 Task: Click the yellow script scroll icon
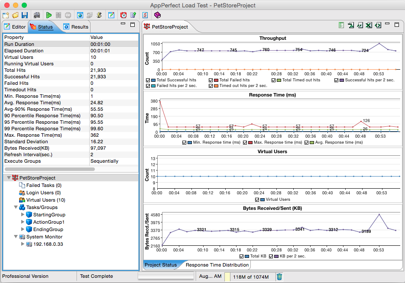(x=99, y=15)
